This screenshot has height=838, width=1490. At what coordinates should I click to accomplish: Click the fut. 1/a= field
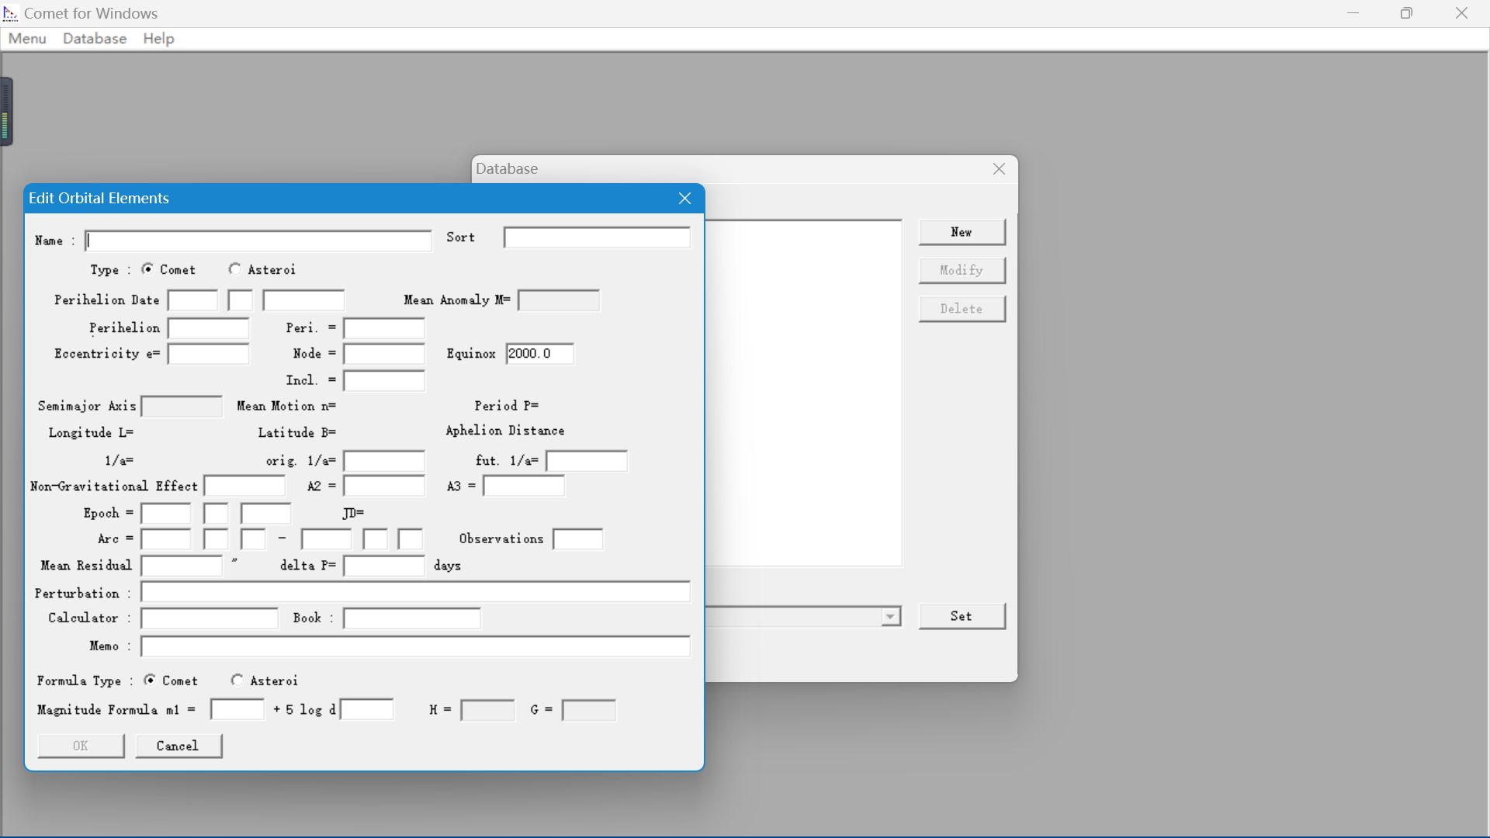coord(587,461)
